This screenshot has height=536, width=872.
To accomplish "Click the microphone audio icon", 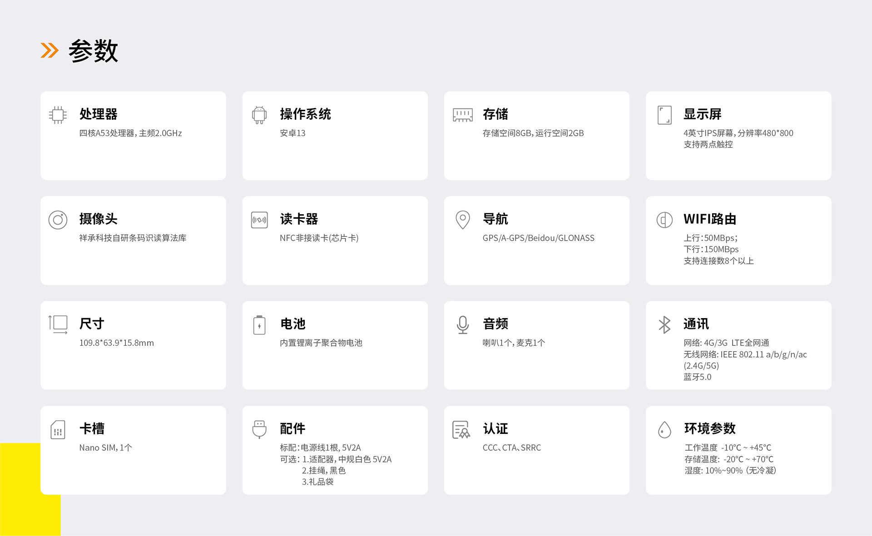I will click(462, 325).
